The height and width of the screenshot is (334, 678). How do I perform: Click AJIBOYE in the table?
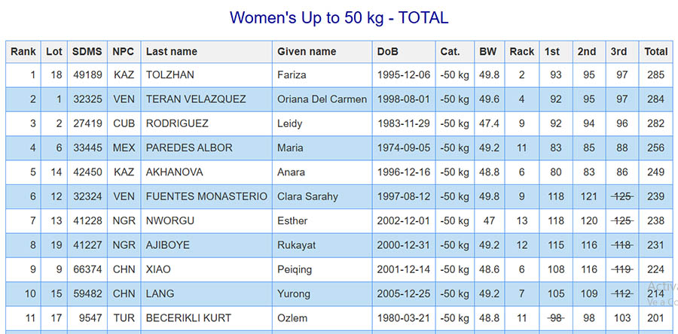click(169, 245)
